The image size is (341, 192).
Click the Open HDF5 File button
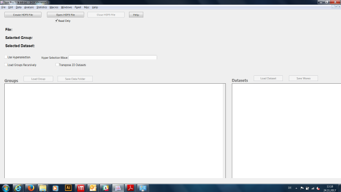pyautogui.click(x=66, y=15)
